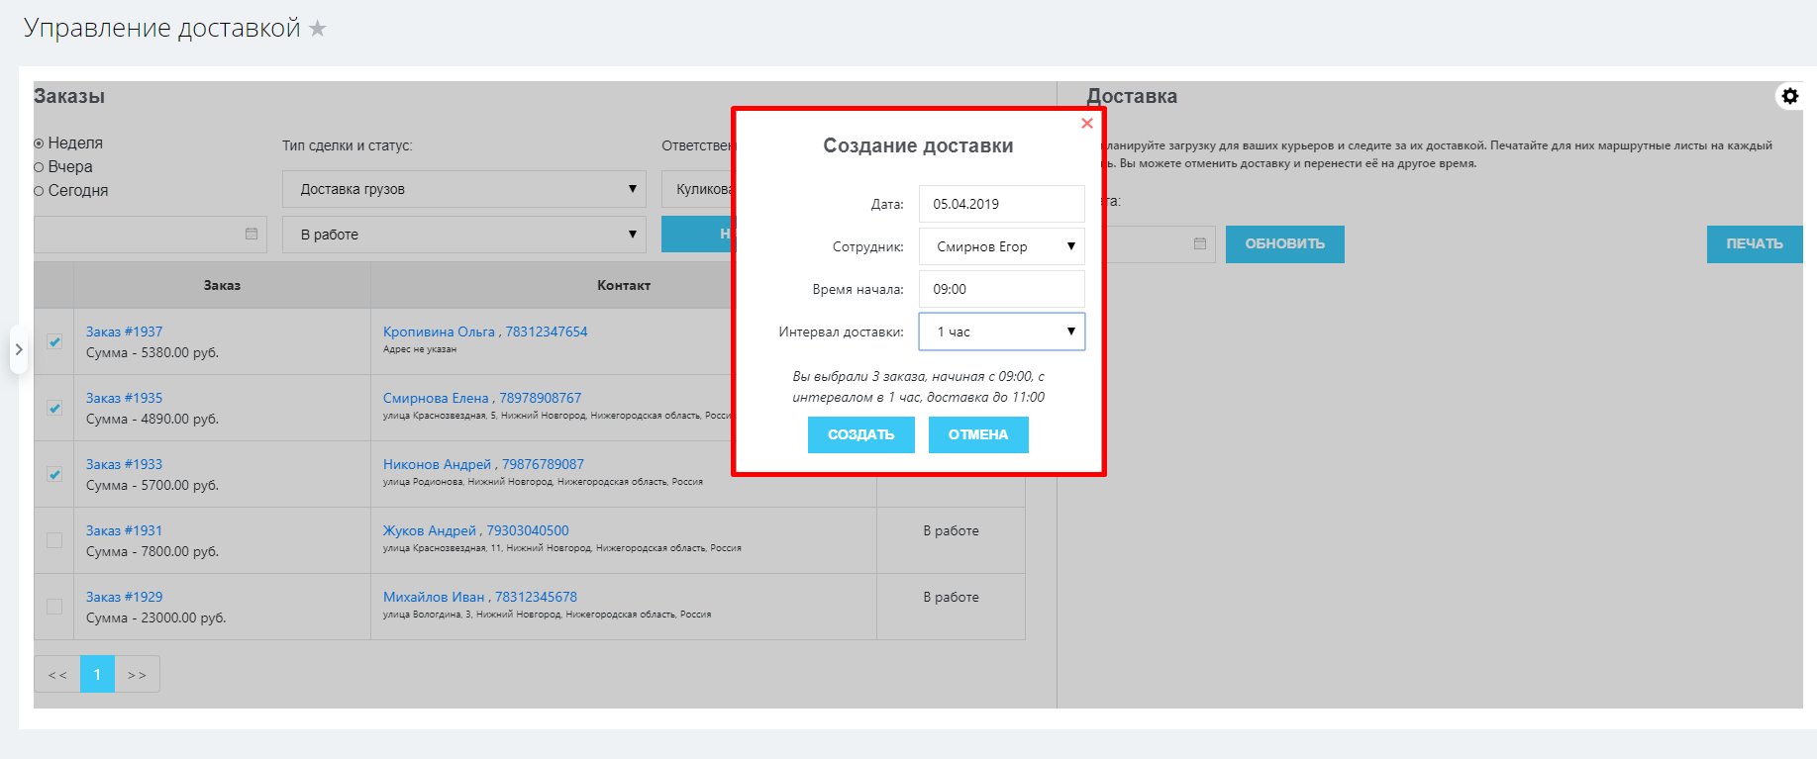Select the Вчера radio button
Viewport: 1817px width, 759px height.
[40, 167]
